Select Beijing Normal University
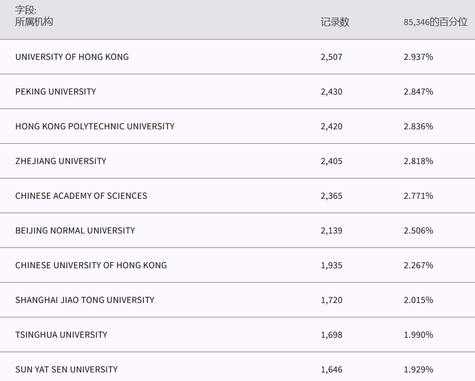Image resolution: width=475 pixels, height=381 pixels. (x=75, y=230)
